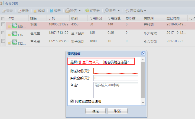Click WeChat icon in the 刘佩 row

coord(15,25)
